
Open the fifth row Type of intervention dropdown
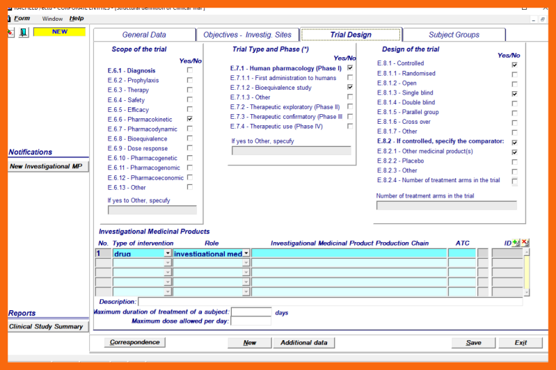pyautogui.click(x=168, y=291)
